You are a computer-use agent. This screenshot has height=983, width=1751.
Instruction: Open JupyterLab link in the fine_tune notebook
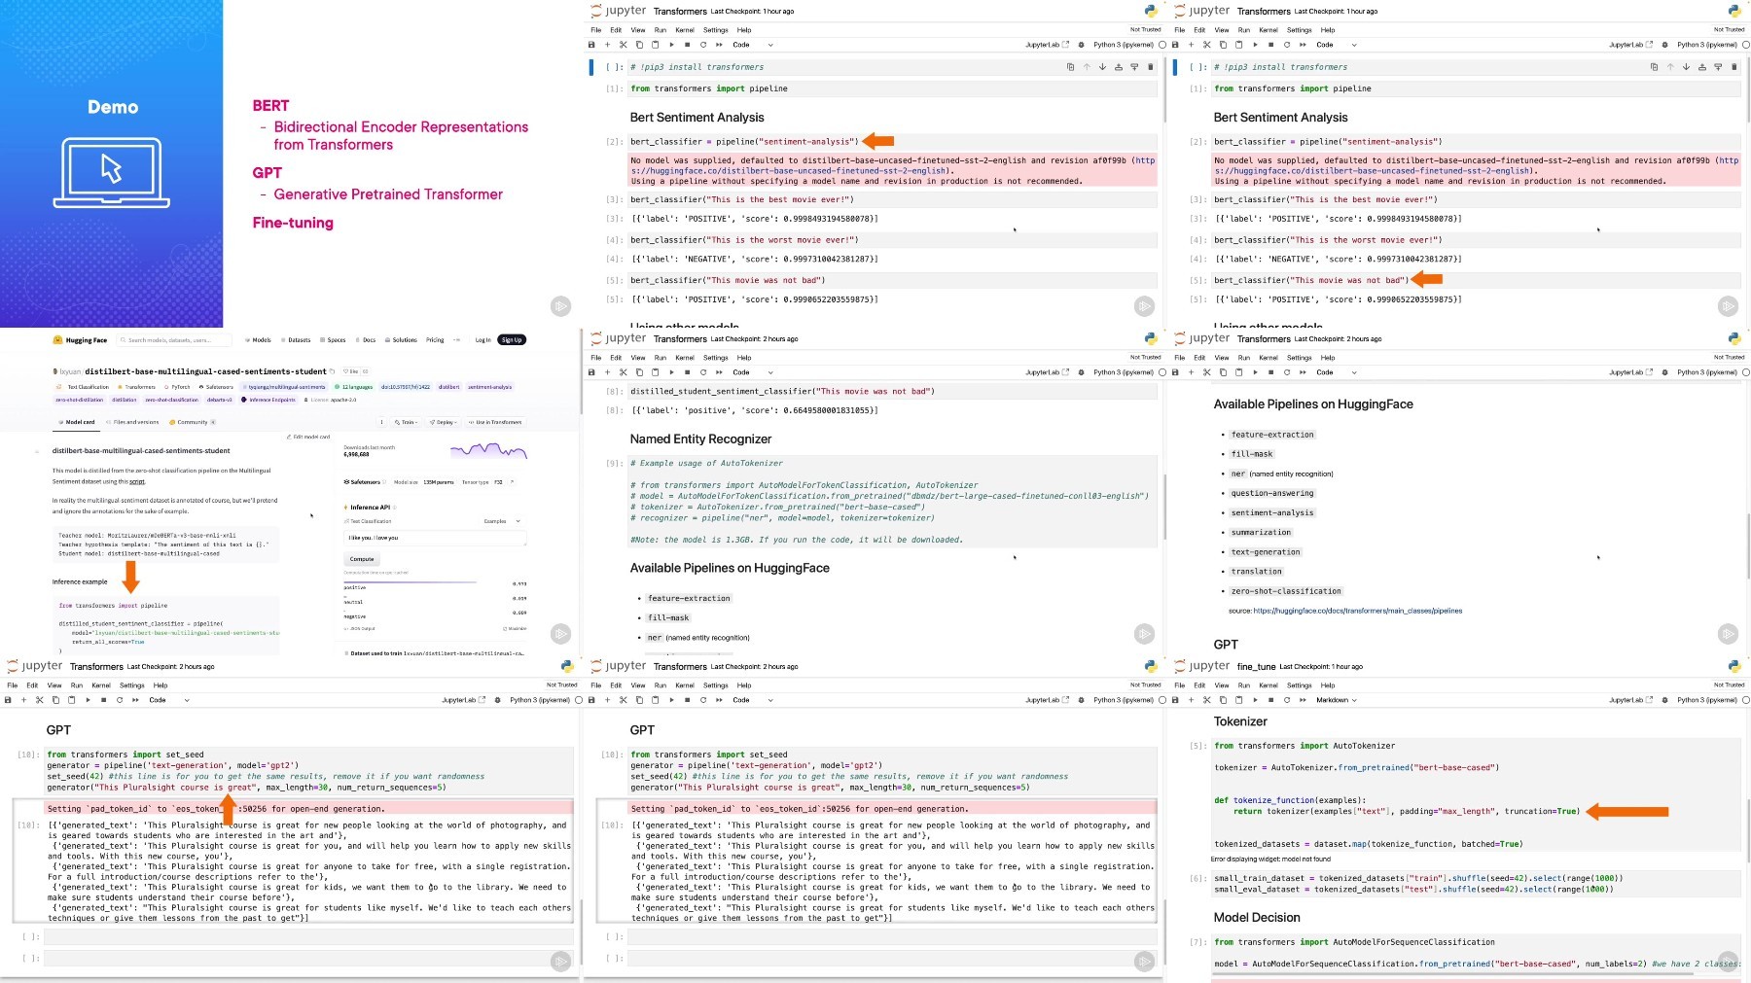coord(1630,700)
